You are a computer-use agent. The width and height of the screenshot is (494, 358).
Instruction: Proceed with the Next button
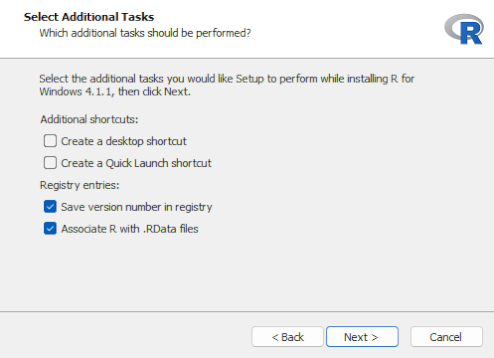click(x=362, y=337)
